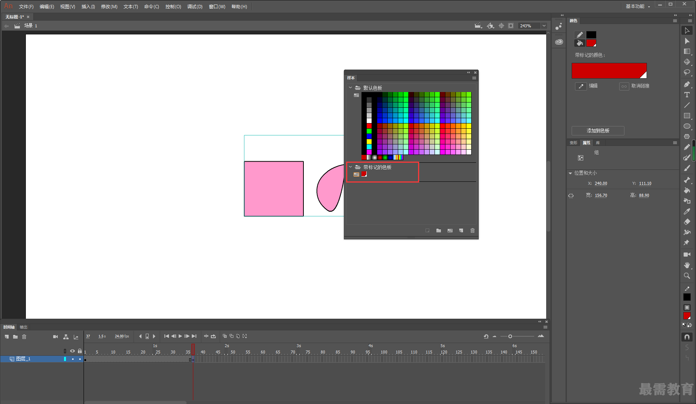Delete layer with timeline trash icon
Image resolution: width=696 pixels, height=404 pixels.
pos(24,337)
